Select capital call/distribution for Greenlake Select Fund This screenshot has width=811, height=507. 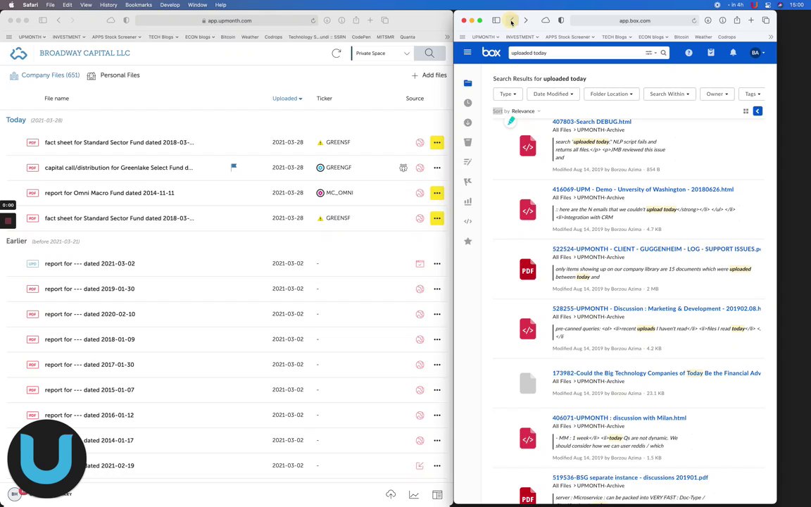pos(119,168)
